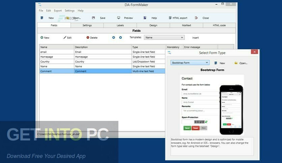Click Multi-line text field type cell

(148, 71)
